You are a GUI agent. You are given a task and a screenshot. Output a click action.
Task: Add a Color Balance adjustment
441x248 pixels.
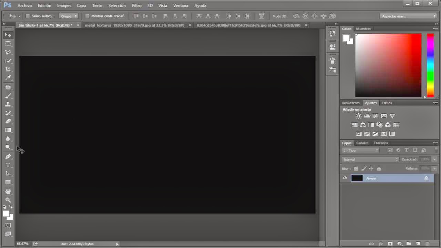363,125
